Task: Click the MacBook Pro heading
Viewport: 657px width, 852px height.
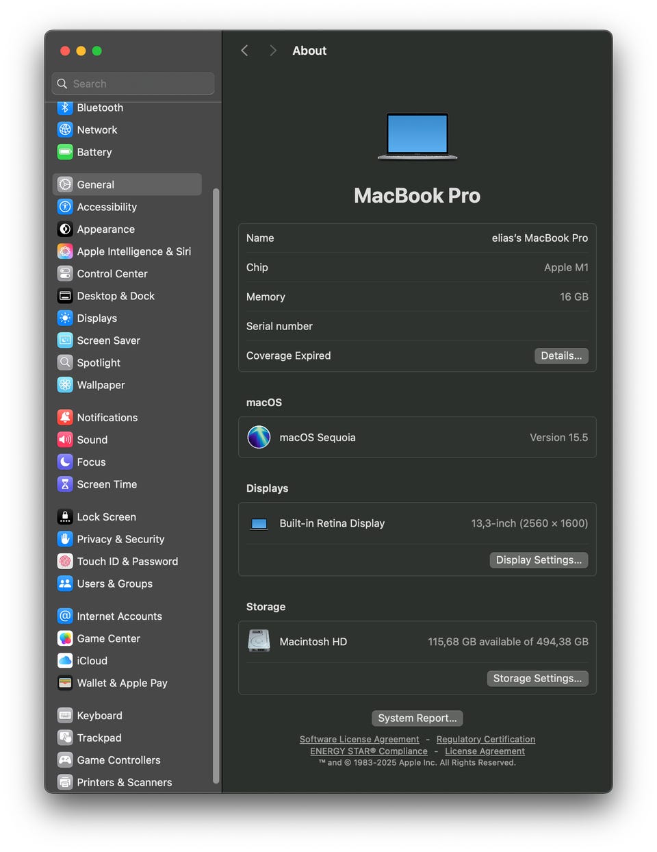Action: coord(417,196)
